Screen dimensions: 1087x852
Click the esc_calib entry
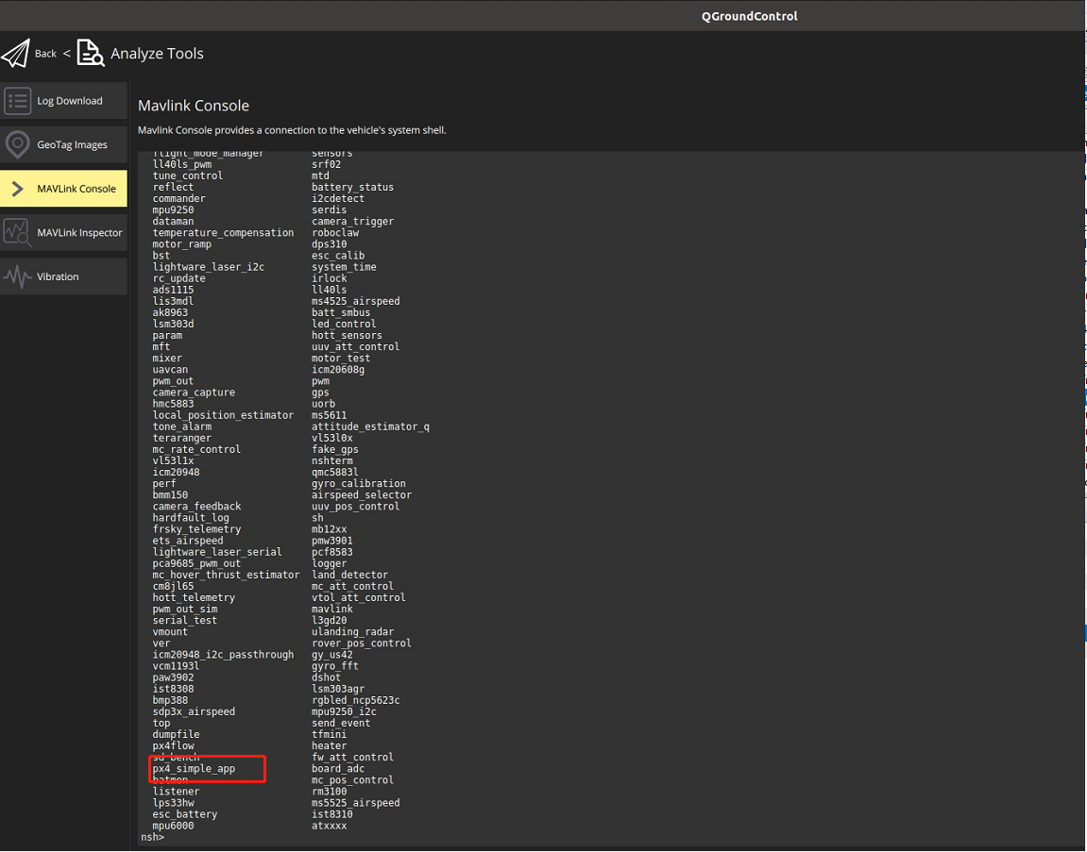coord(338,256)
